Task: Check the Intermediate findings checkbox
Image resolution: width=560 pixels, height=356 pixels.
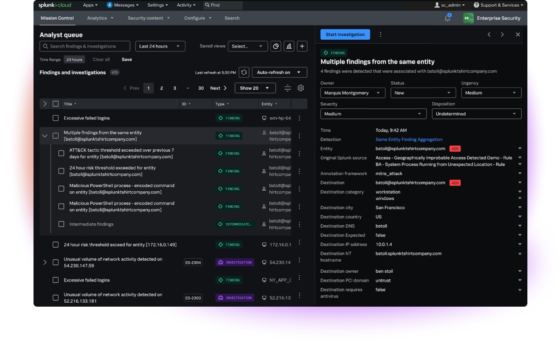Action: [x=61, y=223]
